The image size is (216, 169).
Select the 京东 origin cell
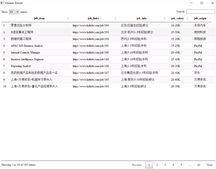pos(197,73)
